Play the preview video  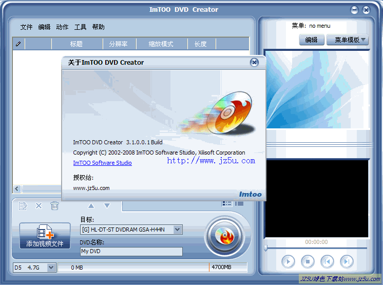click(288, 262)
